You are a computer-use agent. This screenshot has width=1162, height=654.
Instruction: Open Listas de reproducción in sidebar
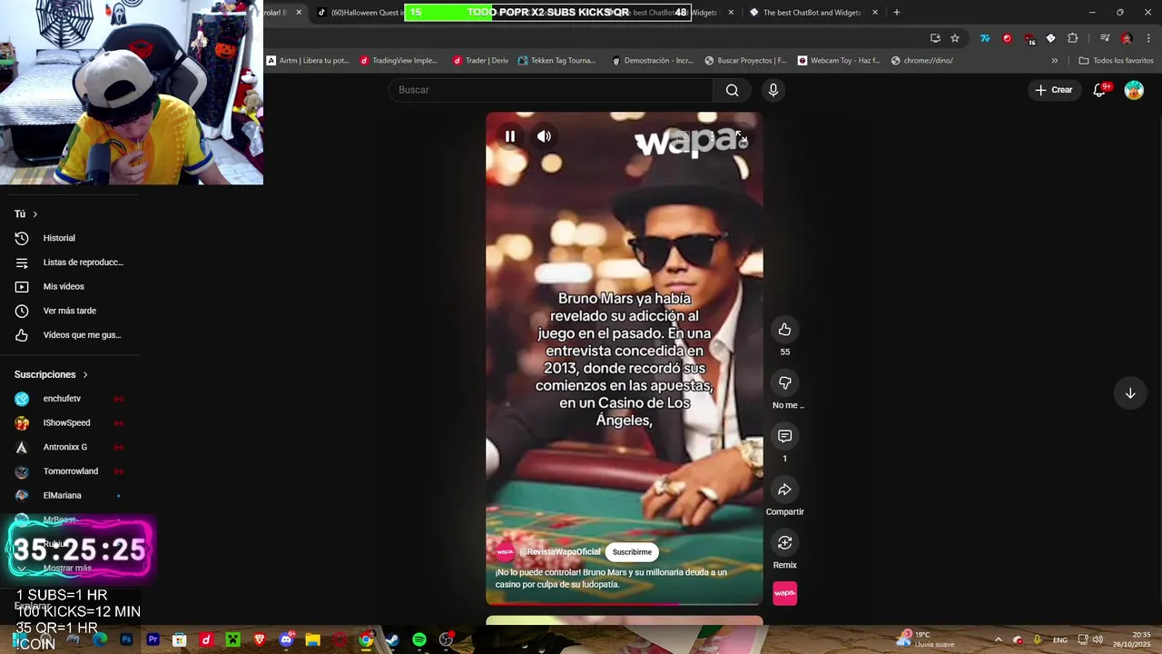point(69,263)
